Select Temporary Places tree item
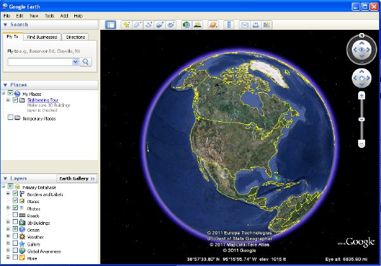The width and height of the screenshot is (381, 266). (x=39, y=119)
